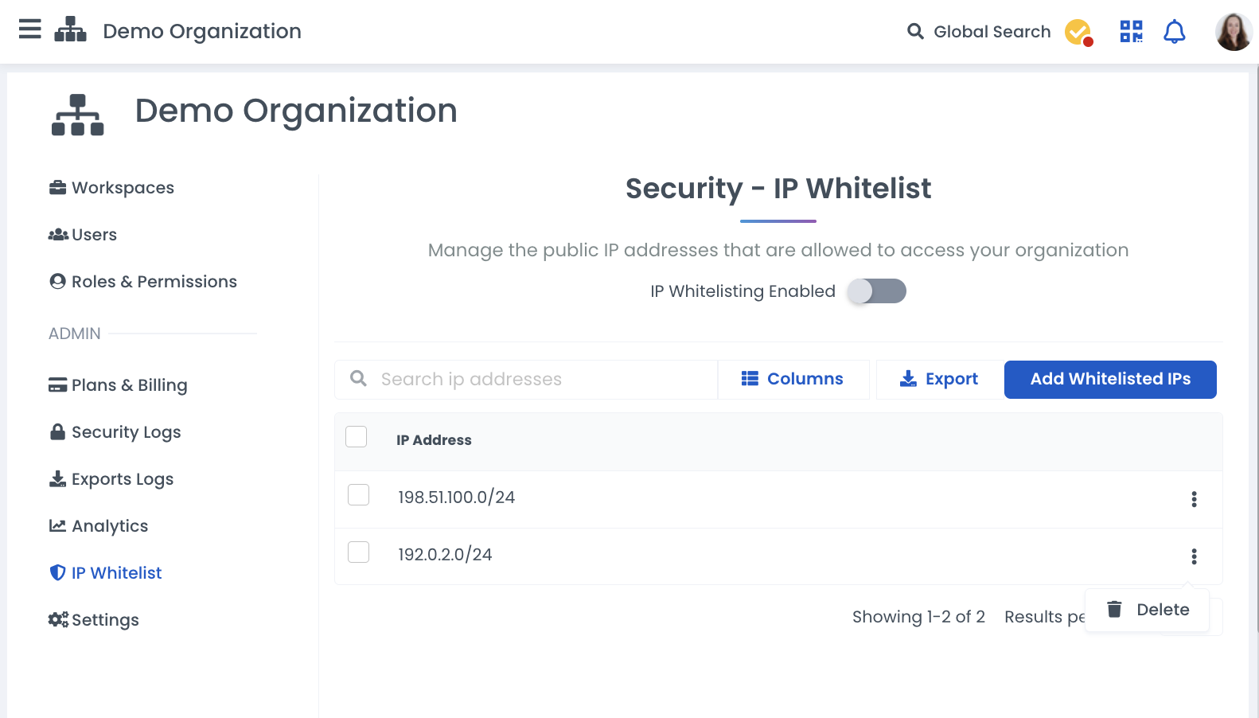The image size is (1259, 718).
Task: Open the user profile avatar
Action: tap(1233, 32)
